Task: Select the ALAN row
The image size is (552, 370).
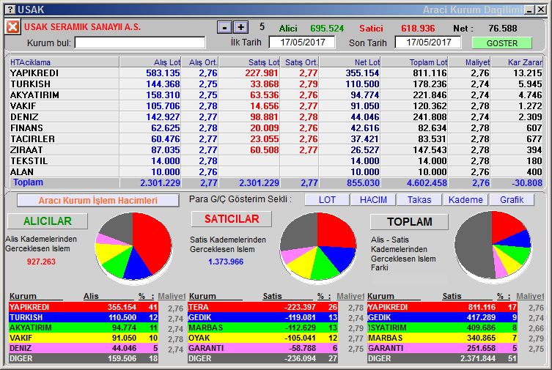Action: [x=276, y=171]
